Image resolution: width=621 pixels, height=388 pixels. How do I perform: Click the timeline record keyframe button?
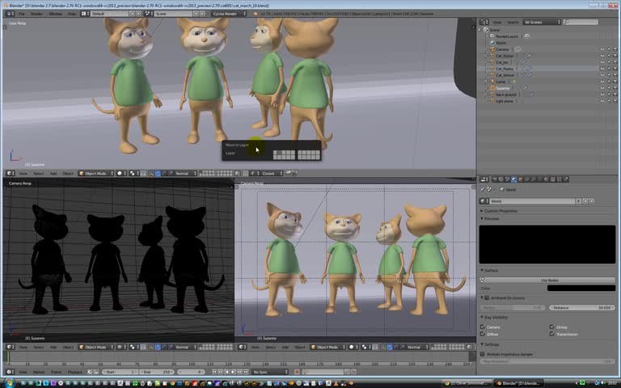pyautogui.click(x=297, y=372)
